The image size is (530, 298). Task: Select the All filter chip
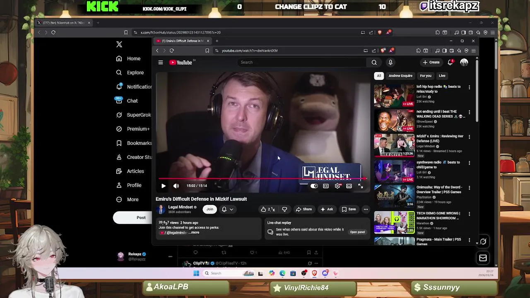[x=379, y=76]
